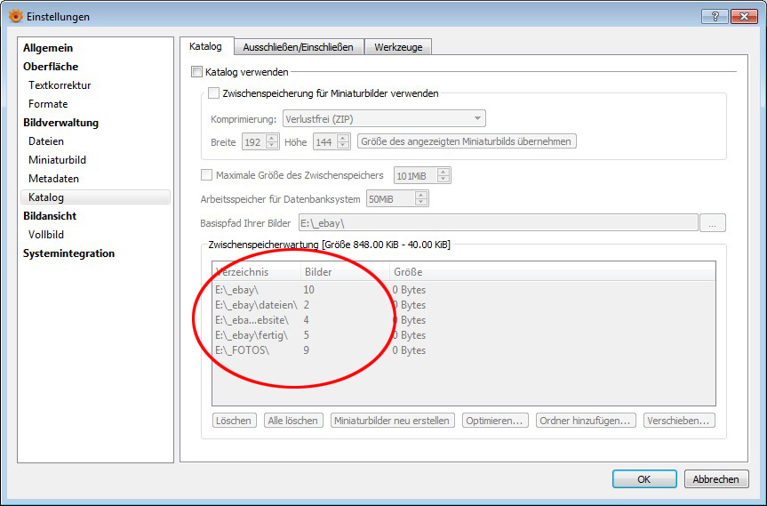Select the E:\_FOTOS\ row
767x506 pixels.
tap(464, 350)
